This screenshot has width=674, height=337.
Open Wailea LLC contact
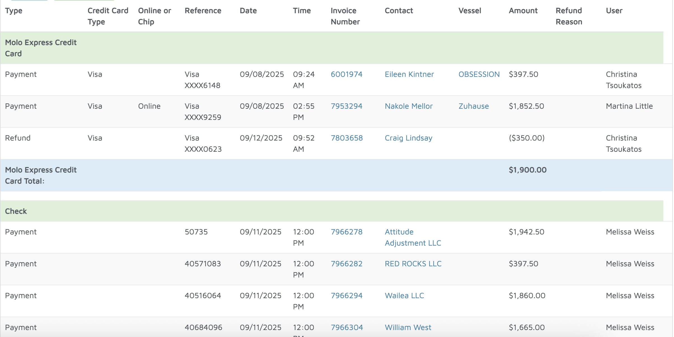click(404, 296)
